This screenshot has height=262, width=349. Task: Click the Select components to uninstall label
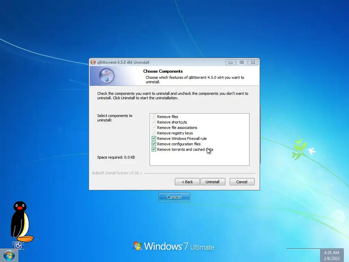[115, 118]
